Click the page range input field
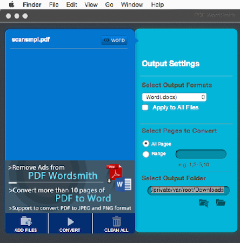This screenshot has width=240, height=243. click(x=201, y=154)
